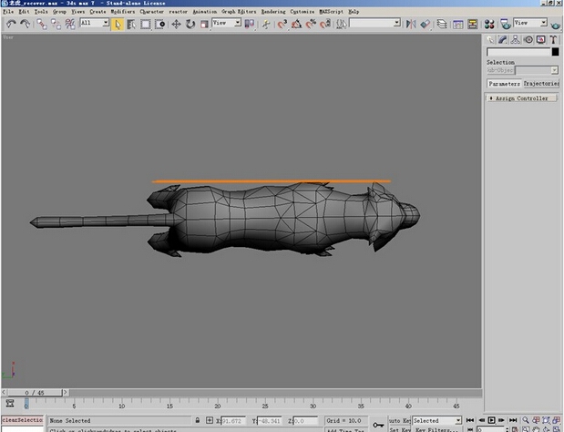Click the Parameters button in Motion panel
The width and height of the screenshot is (564, 432).
coord(504,84)
